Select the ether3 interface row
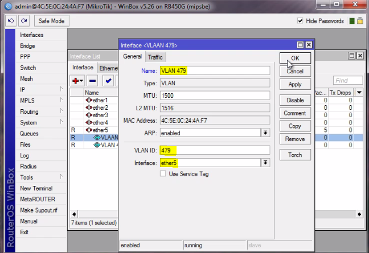 coord(94,115)
